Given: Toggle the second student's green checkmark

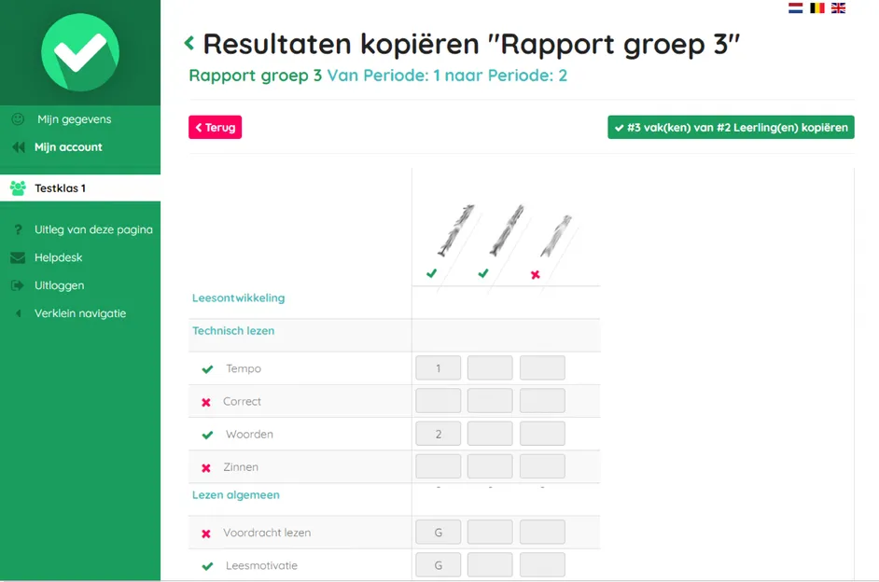Looking at the screenshot, I should tap(483, 273).
